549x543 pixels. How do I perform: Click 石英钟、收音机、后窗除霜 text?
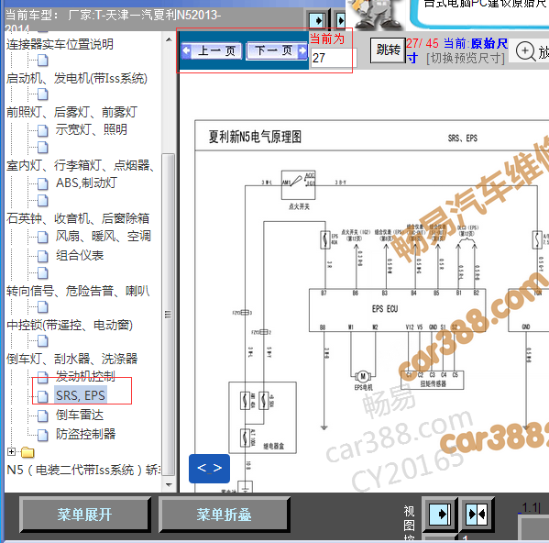click(x=78, y=218)
